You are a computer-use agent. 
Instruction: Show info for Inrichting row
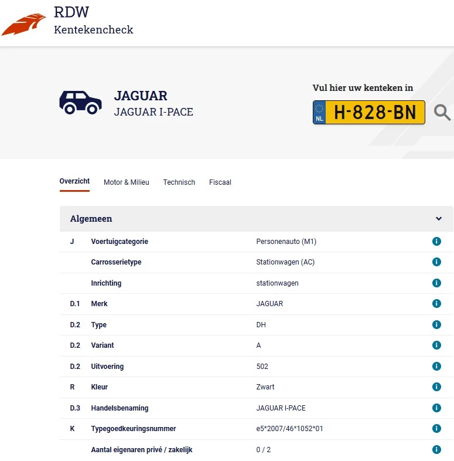[x=436, y=283]
